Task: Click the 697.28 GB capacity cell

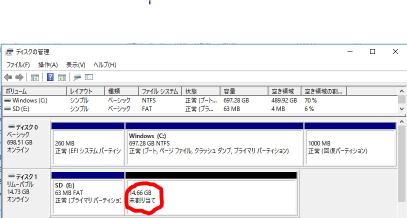Action: (x=236, y=100)
